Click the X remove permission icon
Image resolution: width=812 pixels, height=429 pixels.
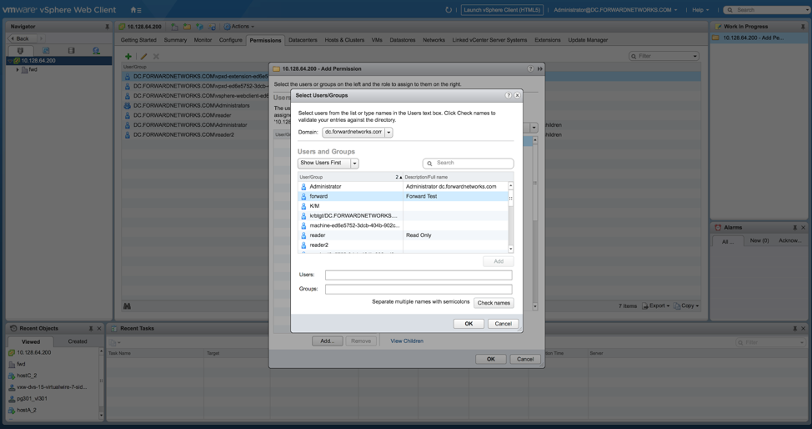click(x=156, y=56)
